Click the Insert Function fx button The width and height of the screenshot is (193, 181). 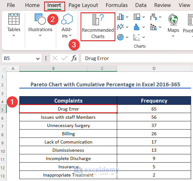[x=74, y=58]
